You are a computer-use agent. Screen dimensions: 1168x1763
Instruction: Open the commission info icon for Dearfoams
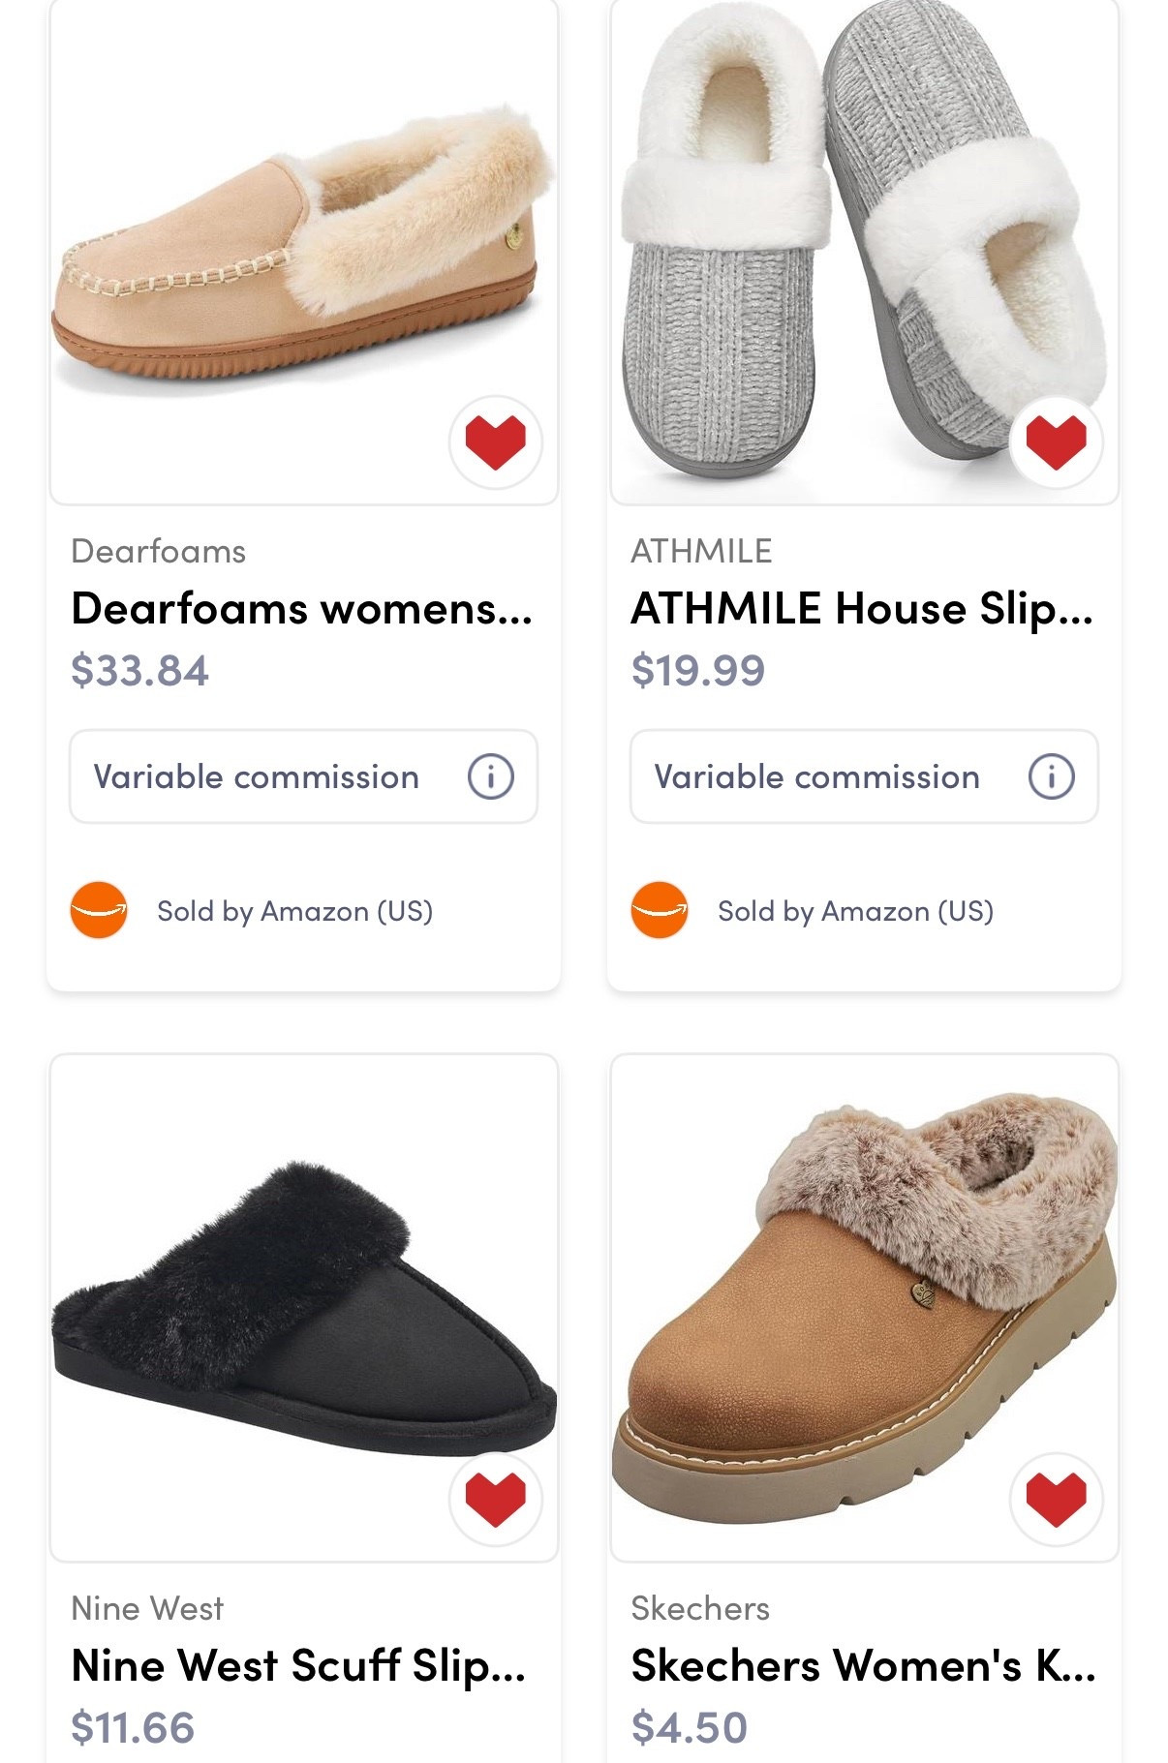click(492, 777)
